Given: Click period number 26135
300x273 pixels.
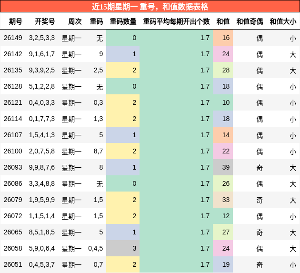Looking at the screenshot, I should (x=13, y=70).
